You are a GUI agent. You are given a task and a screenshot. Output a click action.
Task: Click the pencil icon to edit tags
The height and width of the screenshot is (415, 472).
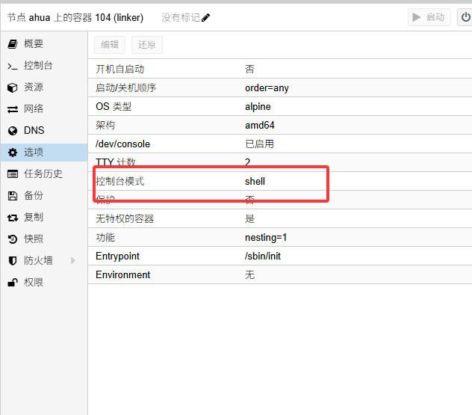[206, 17]
